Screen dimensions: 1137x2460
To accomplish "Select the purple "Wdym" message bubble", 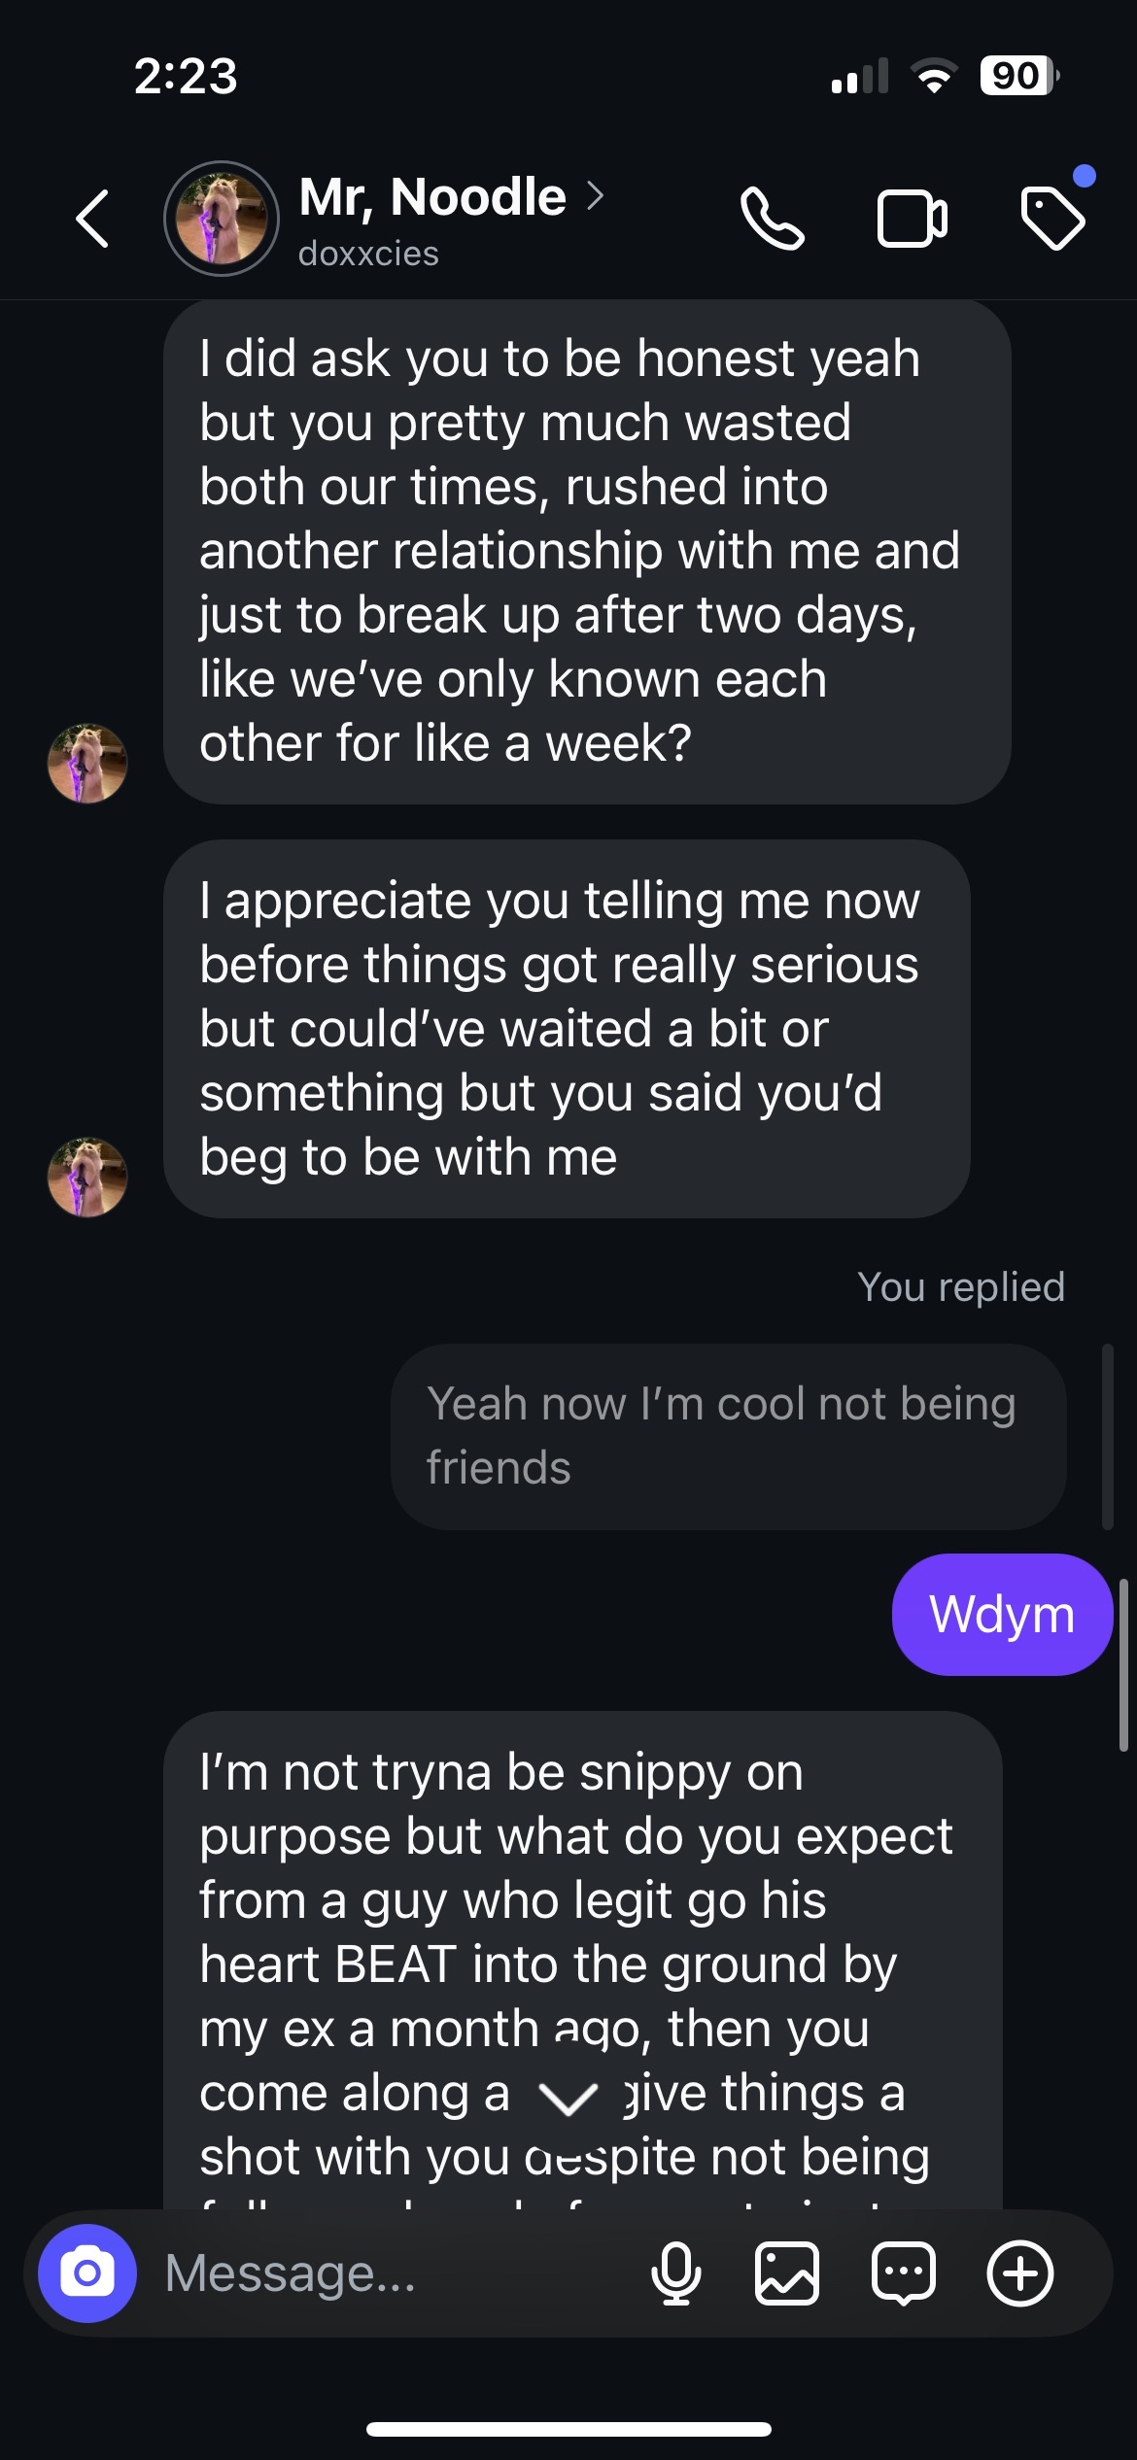I will [x=1002, y=1615].
